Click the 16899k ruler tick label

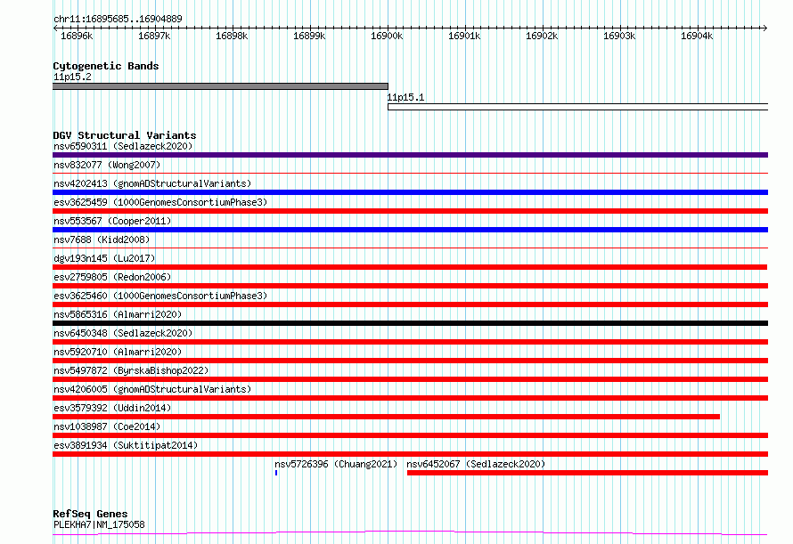click(309, 36)
